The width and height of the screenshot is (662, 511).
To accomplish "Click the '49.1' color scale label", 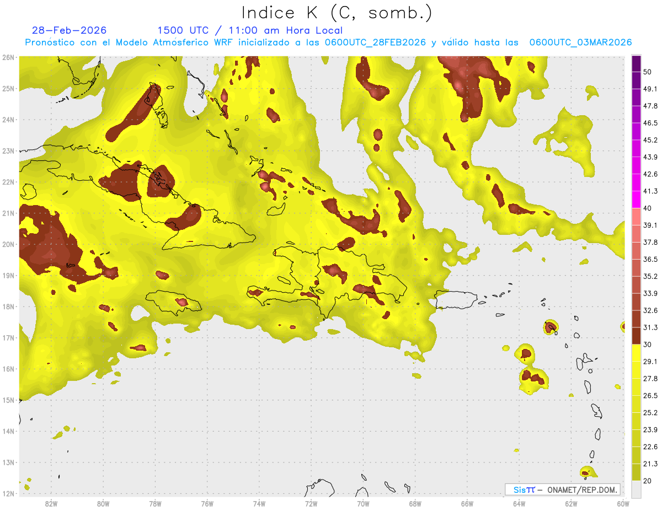I will (x=650, y=89).
